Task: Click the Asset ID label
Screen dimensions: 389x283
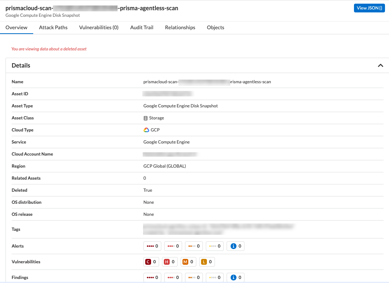Action: (20, 94)
